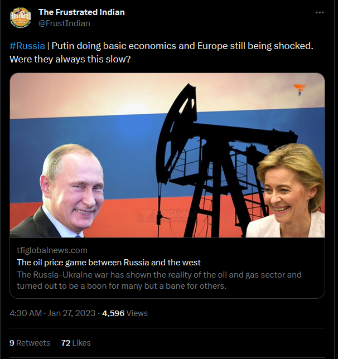Click the article description about Russia-Ukraine war
This screenshot has width=338, height=359.
point(159,280)
